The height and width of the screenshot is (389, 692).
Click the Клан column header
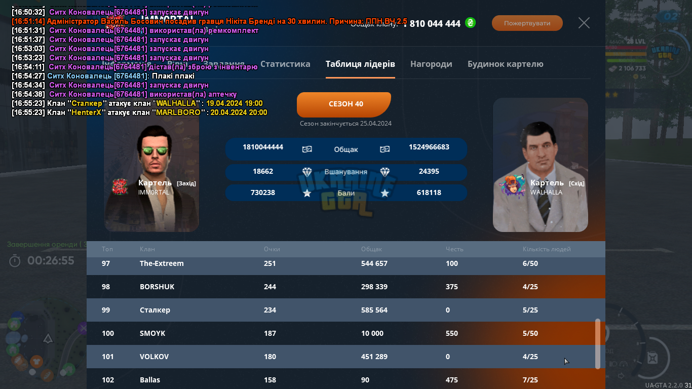pyautogui.click(x=147, y=249)
